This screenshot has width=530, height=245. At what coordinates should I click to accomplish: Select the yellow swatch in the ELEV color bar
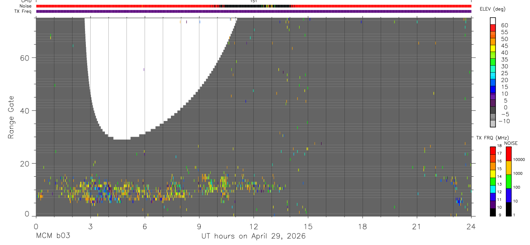coord(492,48)
